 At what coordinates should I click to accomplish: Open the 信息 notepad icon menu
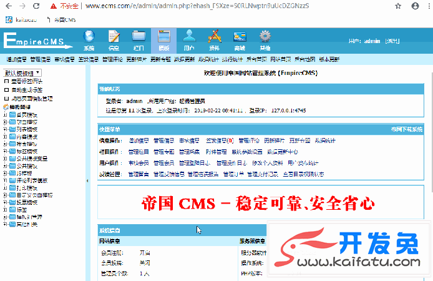click(x=114, y=41)
